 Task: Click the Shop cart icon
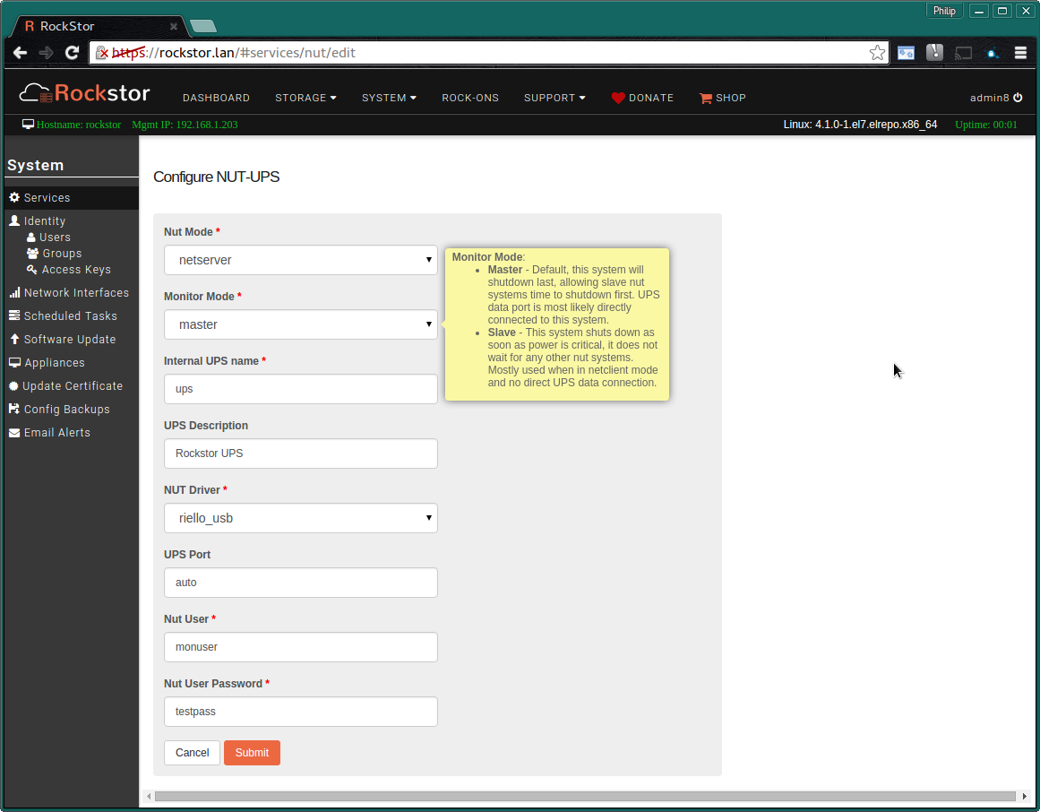tap(705, 99)
